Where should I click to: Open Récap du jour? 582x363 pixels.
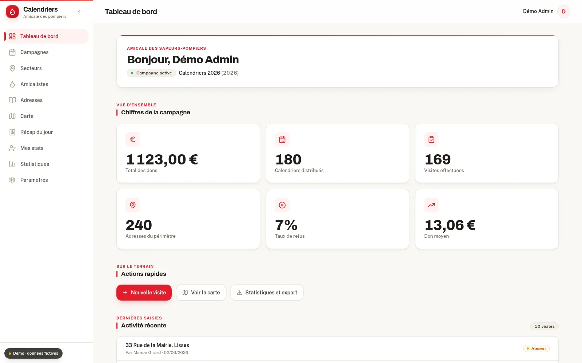pyautogui.click(x=47, y=132)
